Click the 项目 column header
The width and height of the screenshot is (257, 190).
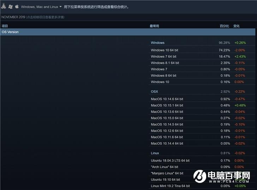pyautogui.click(x=5, y=26)
